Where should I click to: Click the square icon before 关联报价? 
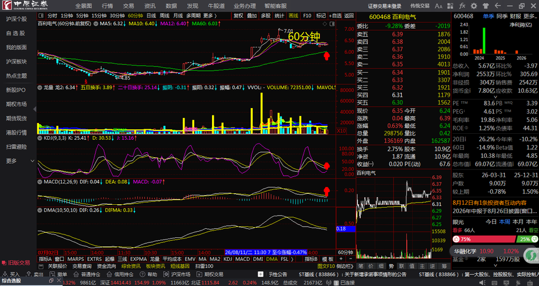coord(41,266)
